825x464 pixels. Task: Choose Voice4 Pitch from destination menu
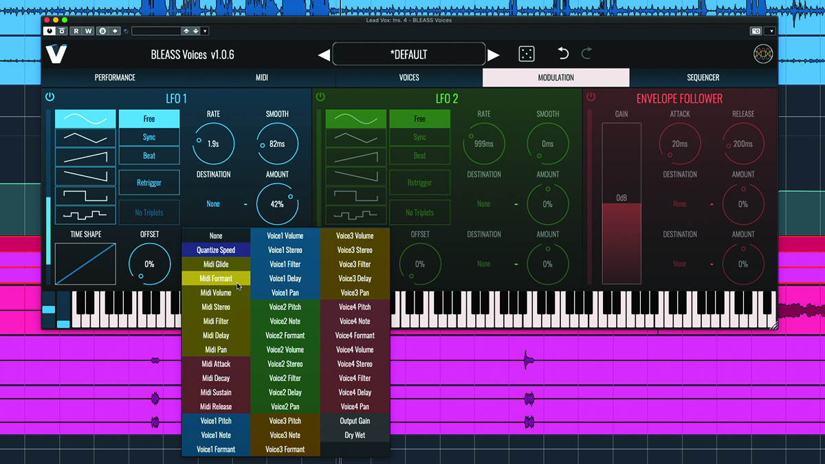click(355, 307)
